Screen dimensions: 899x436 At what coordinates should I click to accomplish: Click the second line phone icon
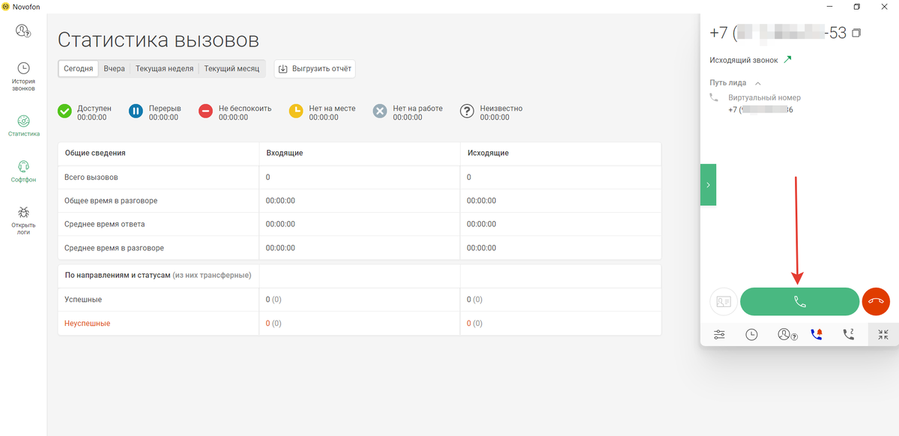coord(849,335)
